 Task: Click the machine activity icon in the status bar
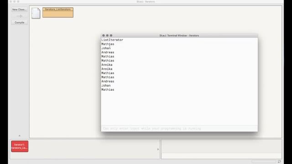coord(279,161)
